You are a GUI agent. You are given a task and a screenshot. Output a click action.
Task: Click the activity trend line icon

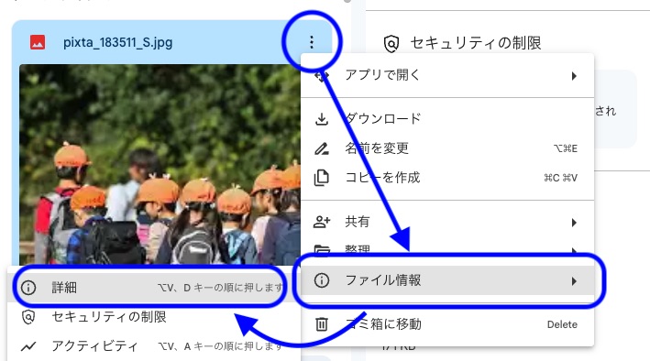pos(28,346)
